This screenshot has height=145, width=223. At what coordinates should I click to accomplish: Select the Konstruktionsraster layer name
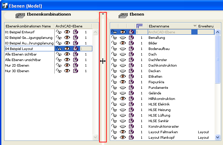coord(163,126)
